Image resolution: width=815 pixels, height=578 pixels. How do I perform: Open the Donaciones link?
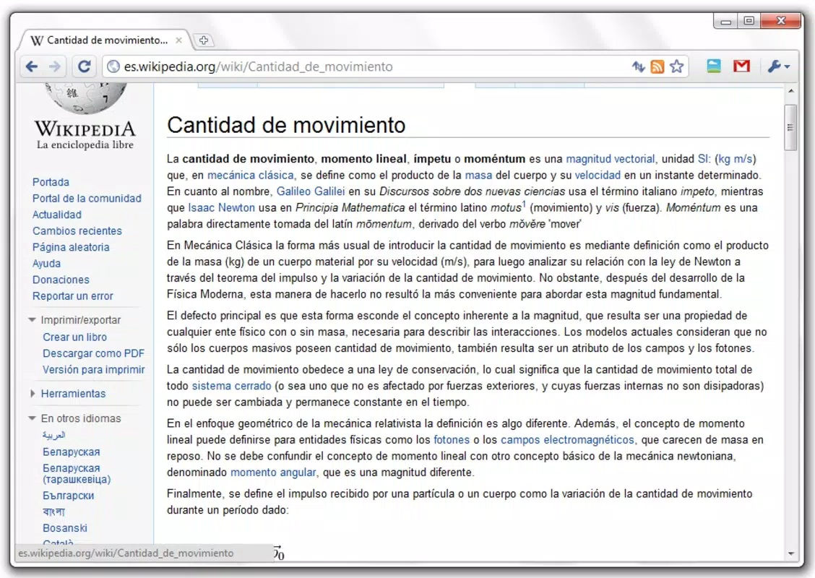(x=61, y=280)
